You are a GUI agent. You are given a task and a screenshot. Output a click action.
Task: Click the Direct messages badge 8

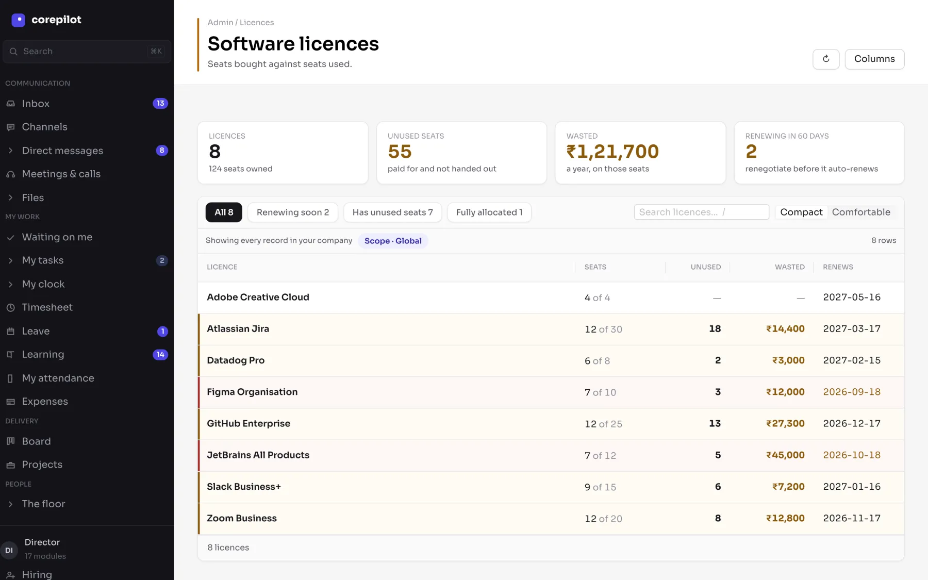(162, 151)
